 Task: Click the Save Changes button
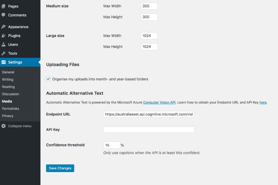point(60,168)
